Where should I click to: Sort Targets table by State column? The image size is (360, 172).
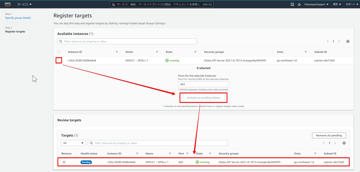click(210, 153)
